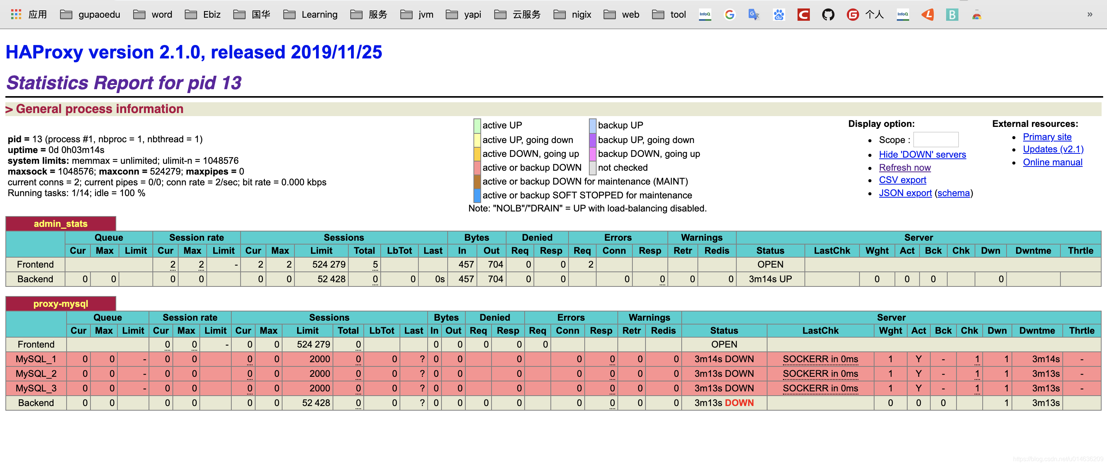The image size is (1107, 466).
Task: Open the 国华 bookmark folder
Action: pos(252,15)
